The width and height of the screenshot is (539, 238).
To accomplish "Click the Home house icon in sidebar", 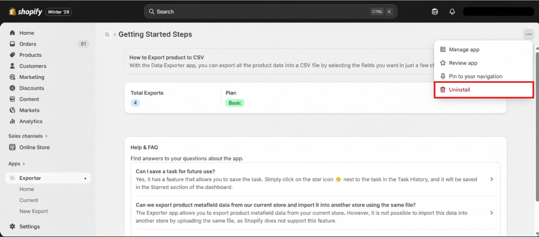I will pyautogui.click(x=12, y=33).
